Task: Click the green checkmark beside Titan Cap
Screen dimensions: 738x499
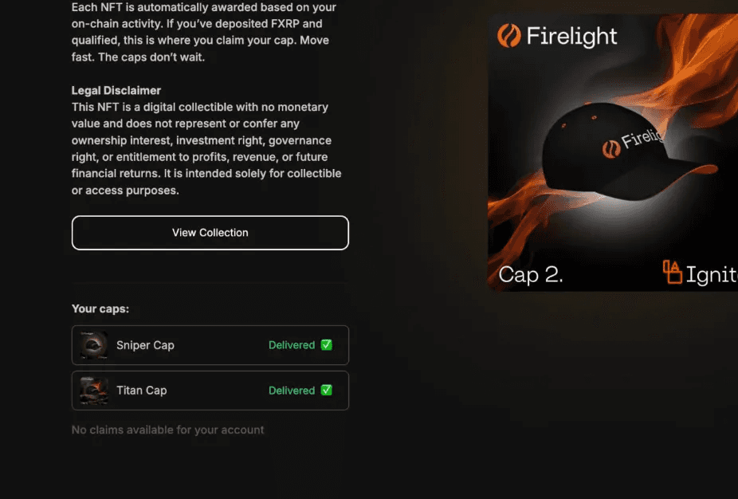Action: click(326, 390)
